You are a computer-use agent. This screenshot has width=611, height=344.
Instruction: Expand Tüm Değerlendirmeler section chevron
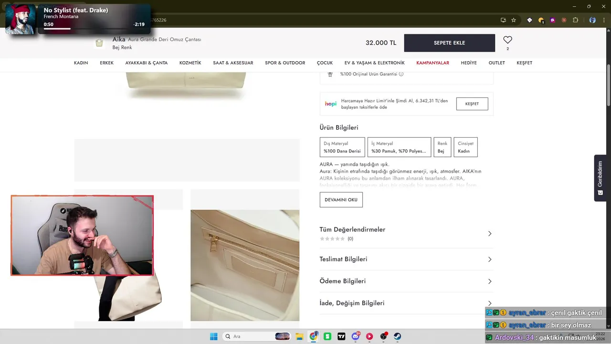[x=490, y=234]
